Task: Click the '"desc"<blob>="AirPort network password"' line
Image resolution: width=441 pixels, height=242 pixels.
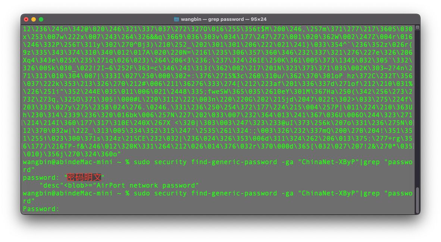Action: point(119,185)
